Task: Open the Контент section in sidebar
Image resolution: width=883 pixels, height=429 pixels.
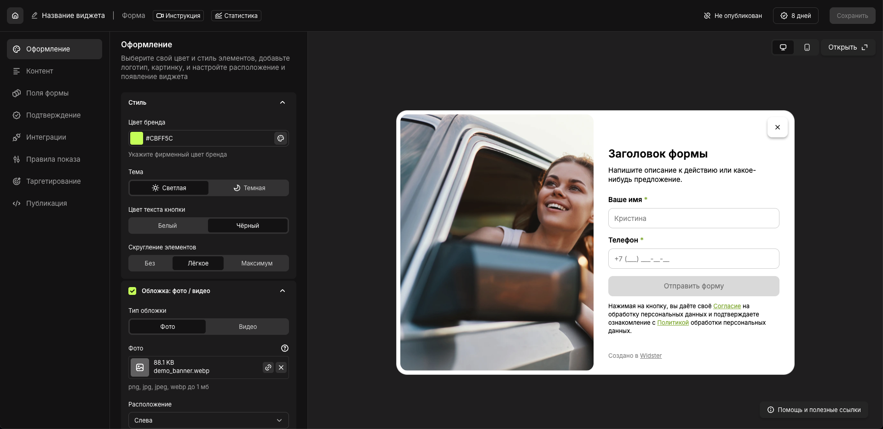Action: click(x=40, y=71)
